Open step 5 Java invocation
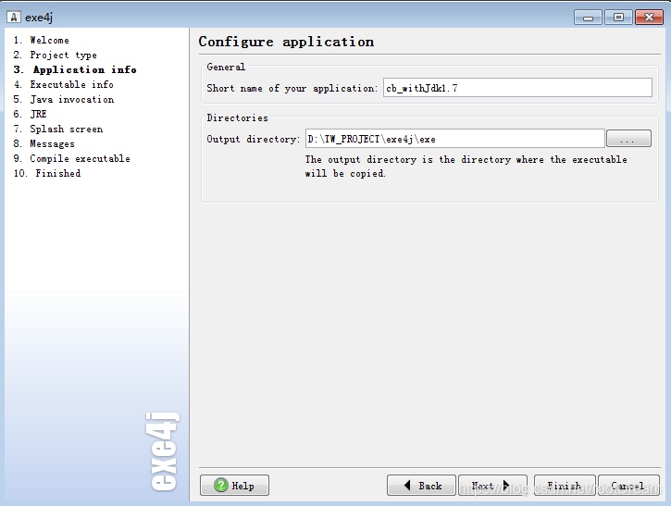 (x=64, y=99)
